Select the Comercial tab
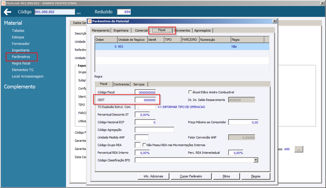 [x=141, y=30]
